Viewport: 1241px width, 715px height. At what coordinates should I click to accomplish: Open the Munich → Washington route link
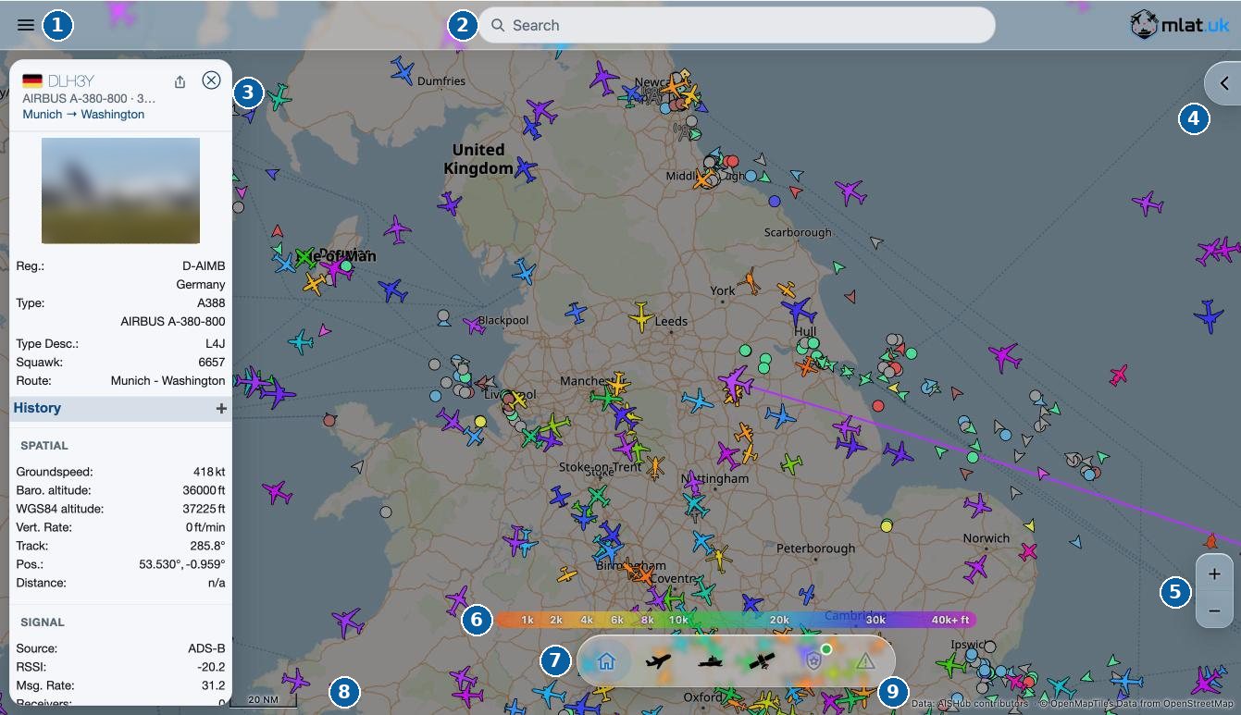pos(83,115)
